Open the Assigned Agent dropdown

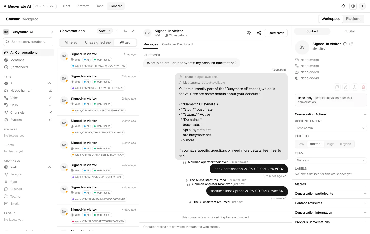(331, 128)
